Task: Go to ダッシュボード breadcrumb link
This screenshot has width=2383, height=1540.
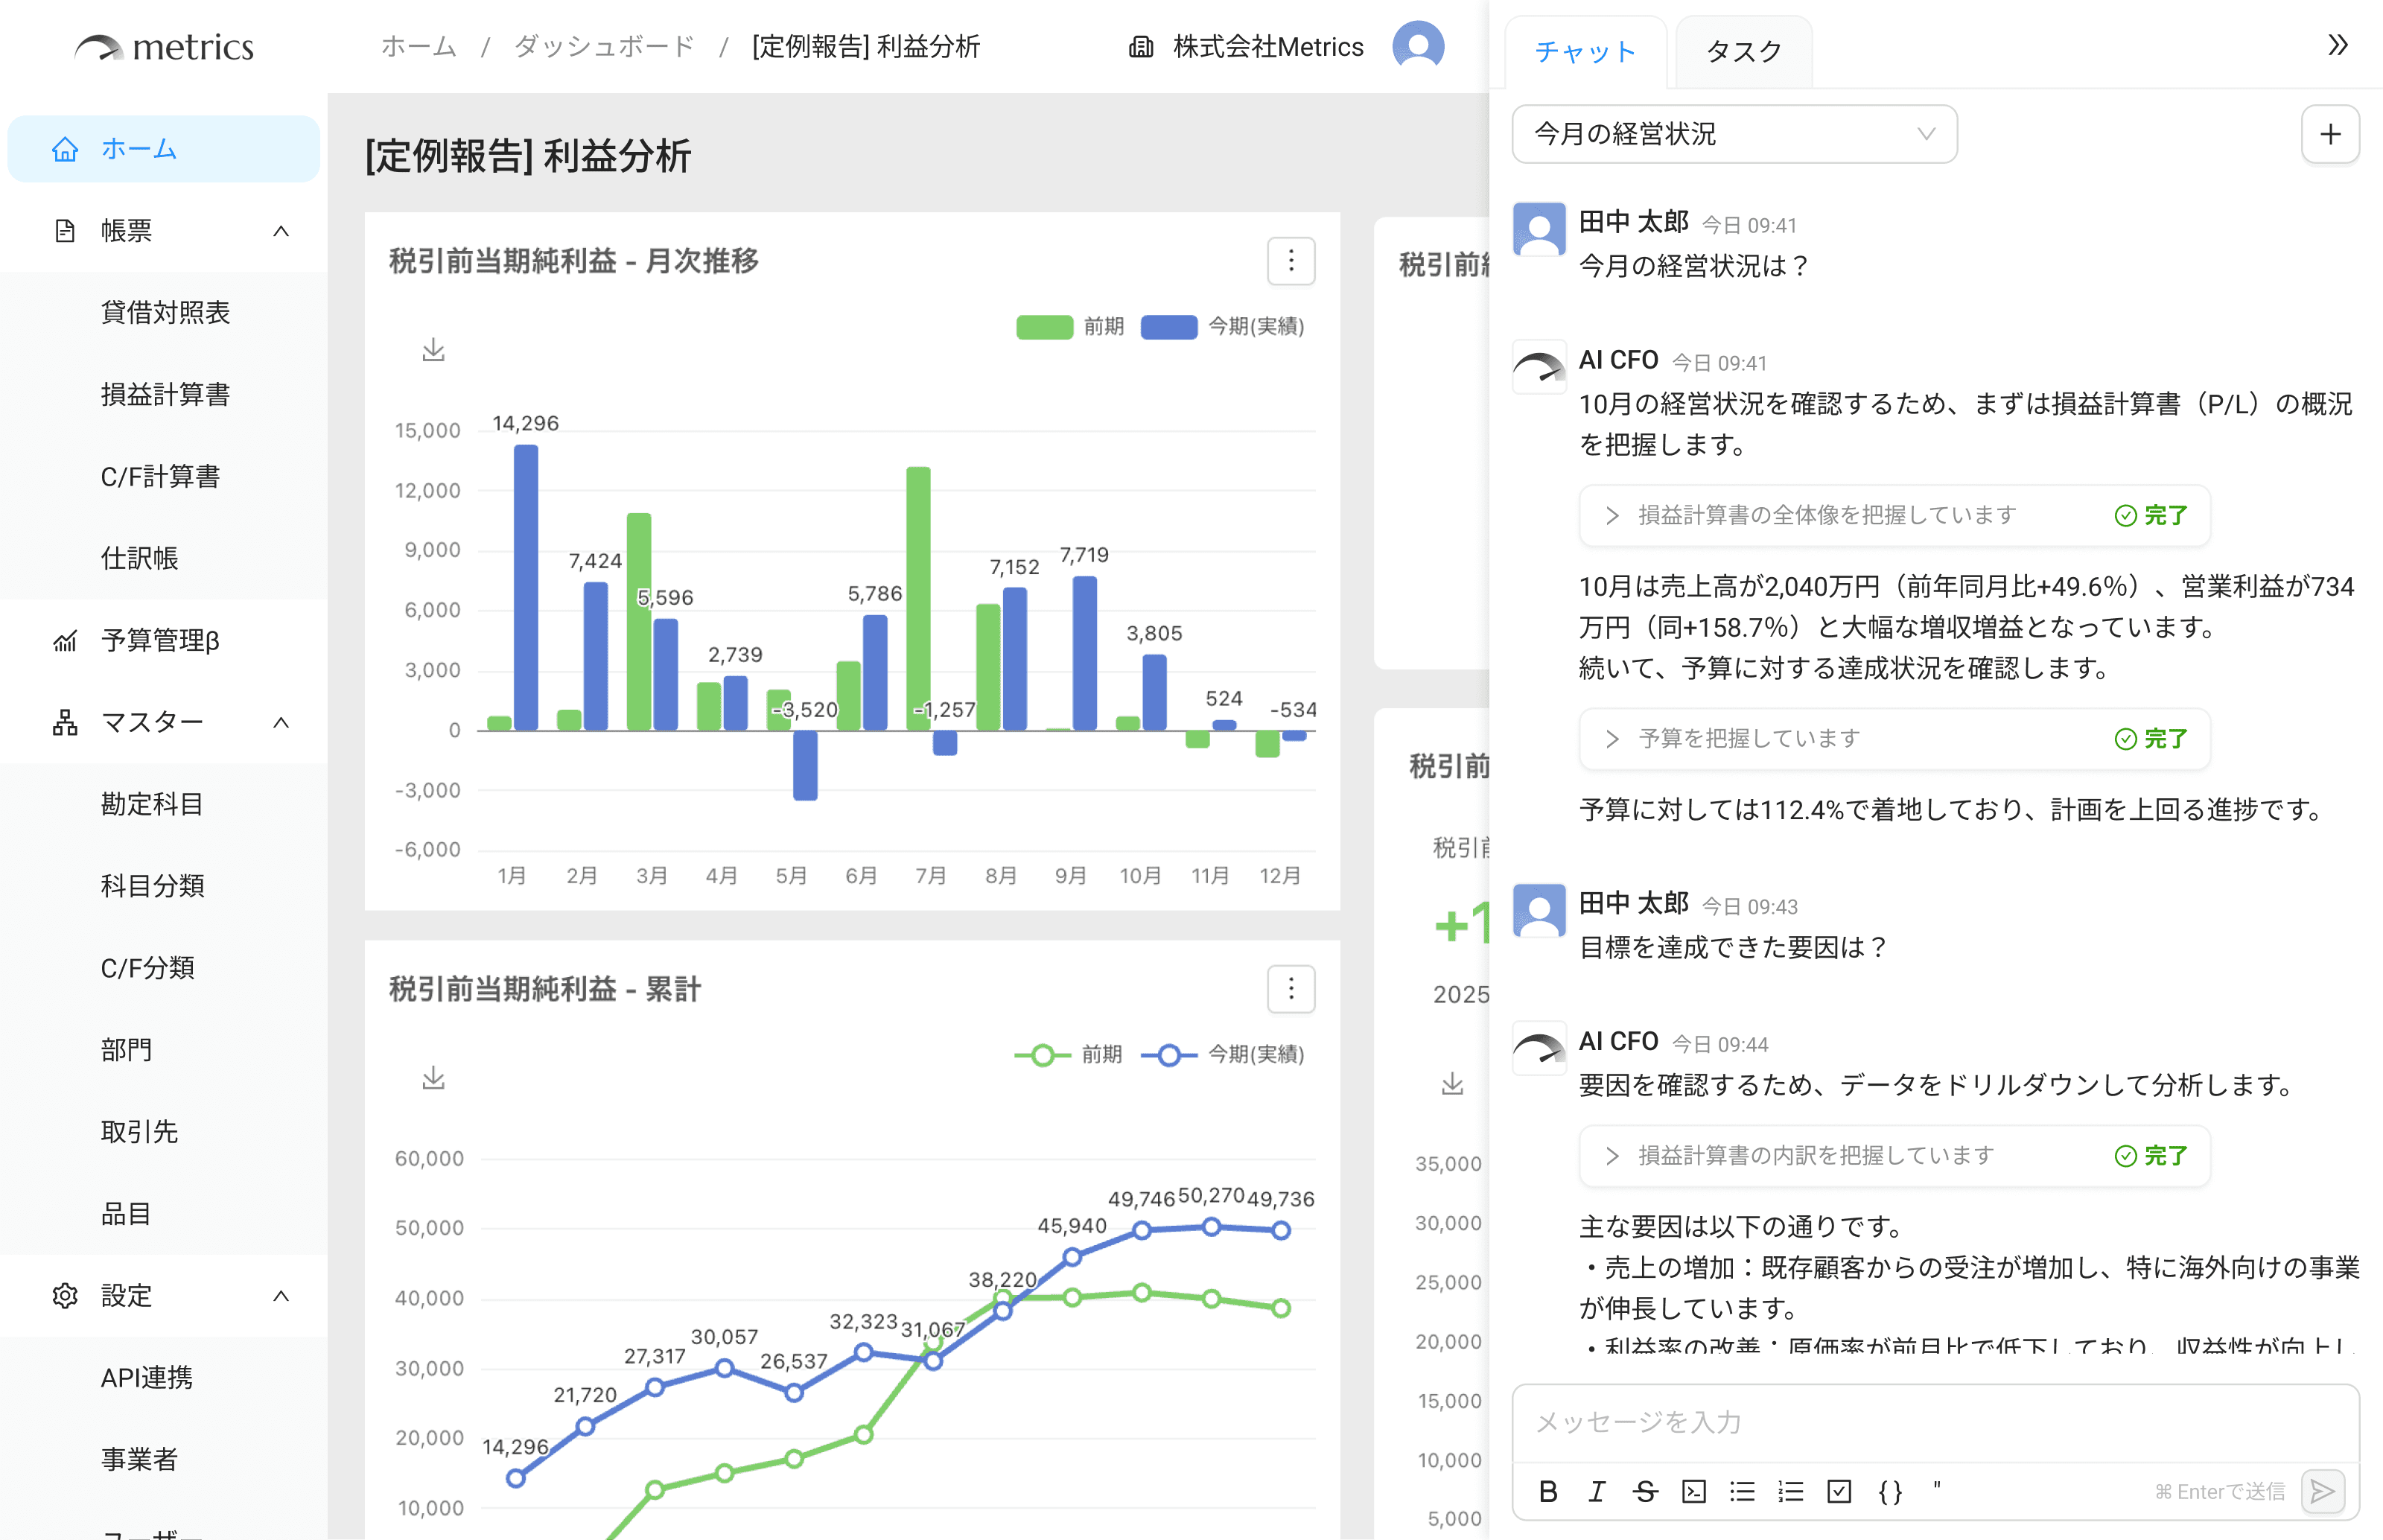Action: (x=603, y=47)
